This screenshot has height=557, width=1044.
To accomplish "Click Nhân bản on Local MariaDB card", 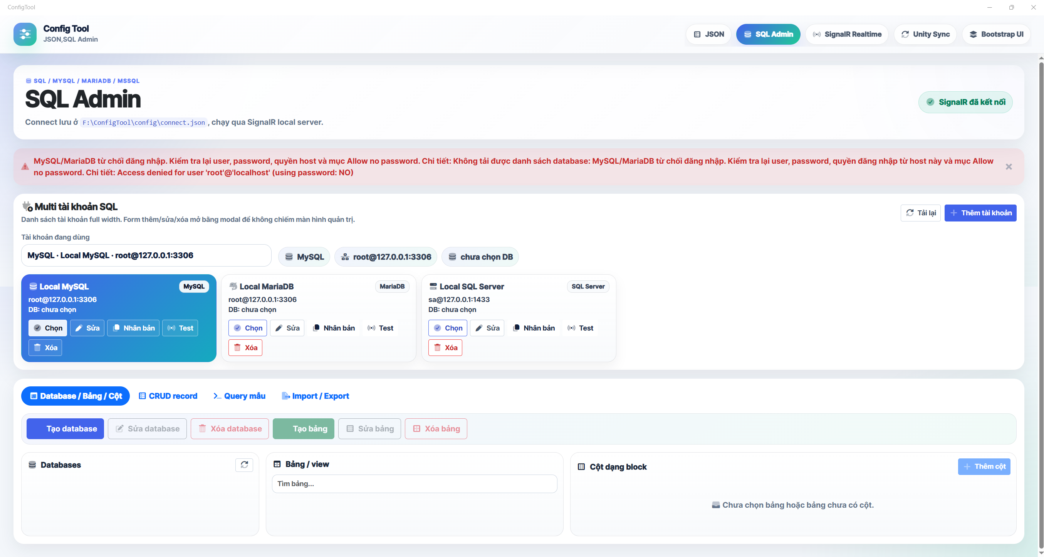I will click(334, 328).
